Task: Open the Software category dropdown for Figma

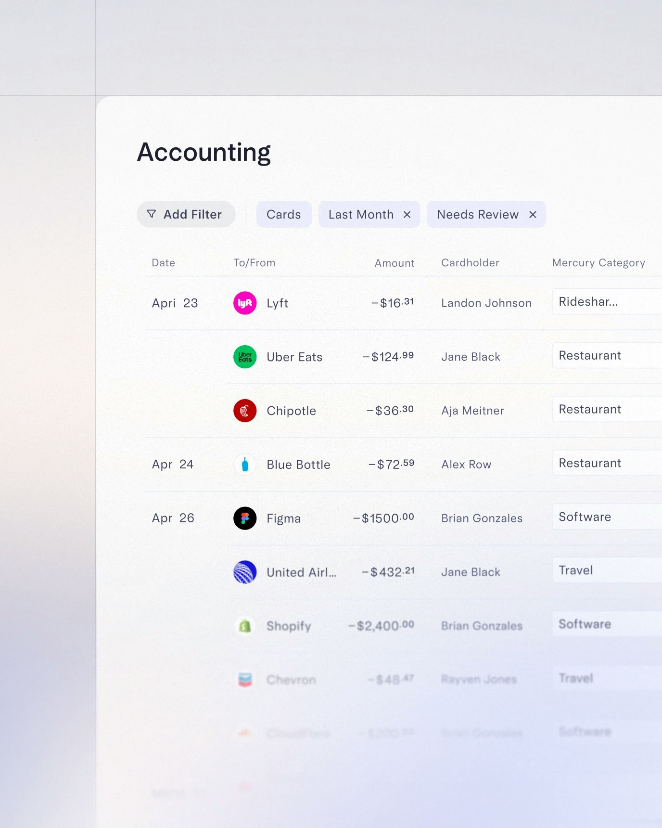Action: 607,517
